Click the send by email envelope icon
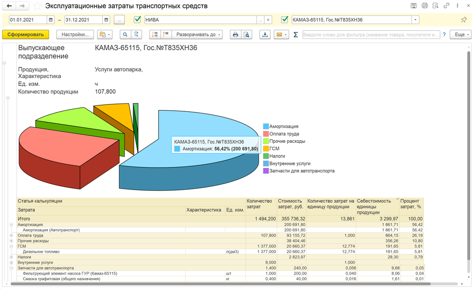The image size is (475, 289). pyautogui.click(x=279, y=35)
